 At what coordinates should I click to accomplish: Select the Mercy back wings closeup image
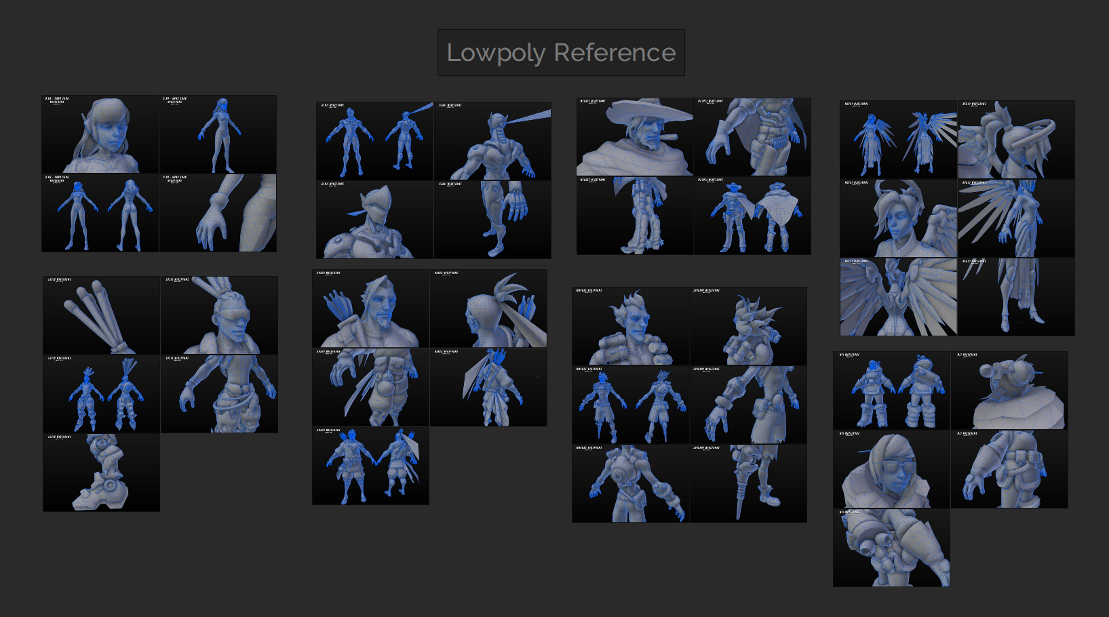point(899,297)
